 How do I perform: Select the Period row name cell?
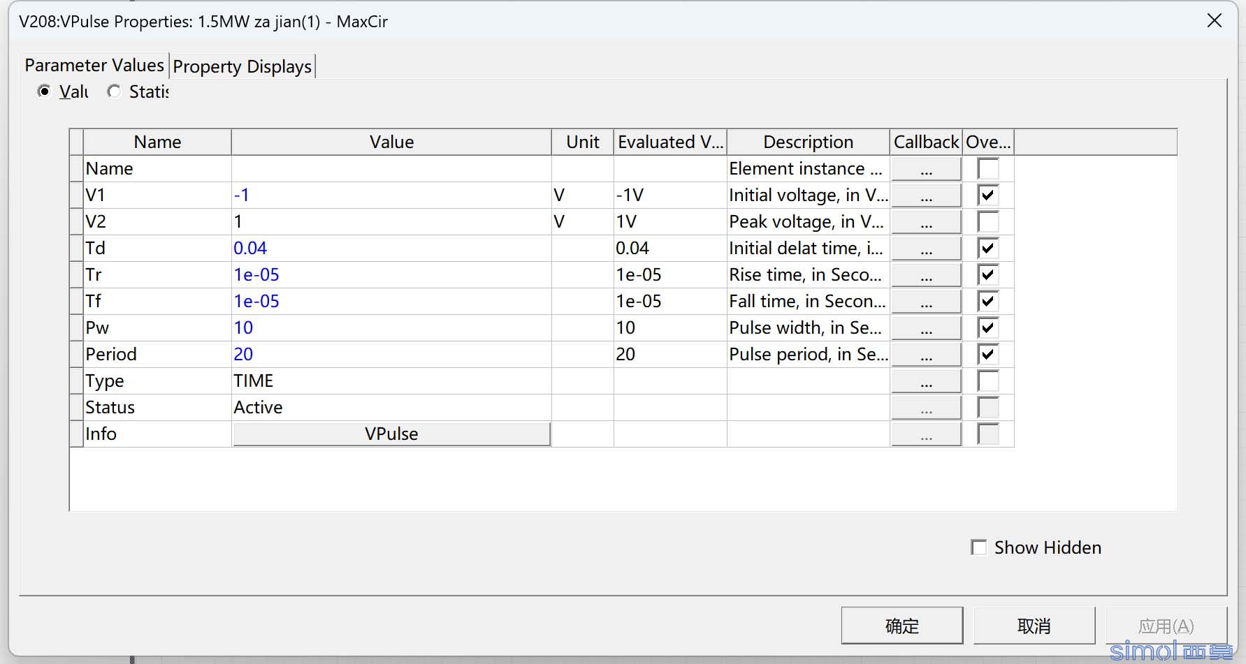point(157,355)
